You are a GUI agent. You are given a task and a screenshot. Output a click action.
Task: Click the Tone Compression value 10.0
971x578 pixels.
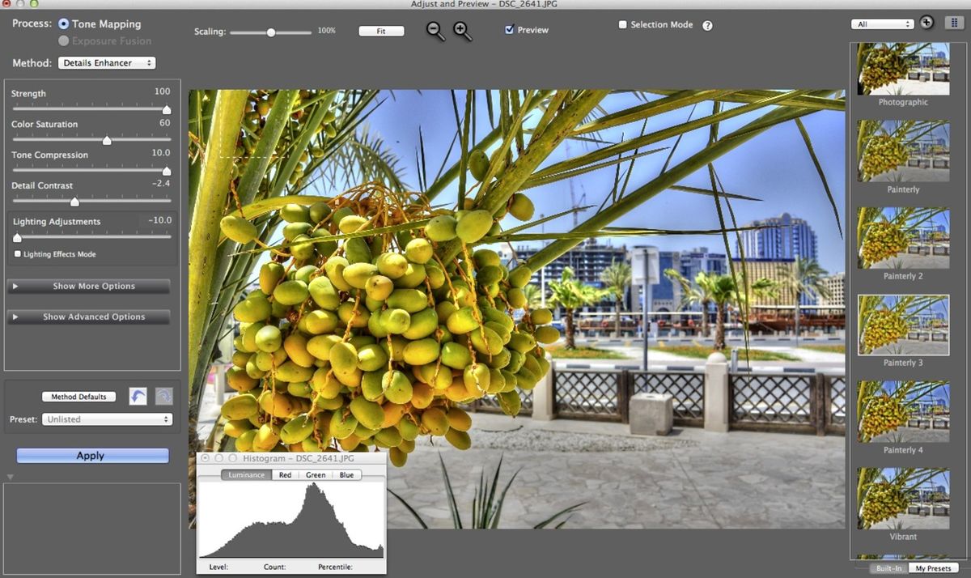point(161,153)
